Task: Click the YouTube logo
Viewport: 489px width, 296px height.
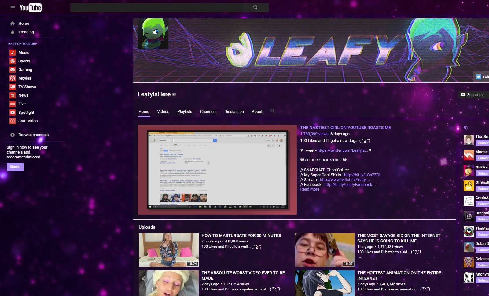Action: click(31, 8)
